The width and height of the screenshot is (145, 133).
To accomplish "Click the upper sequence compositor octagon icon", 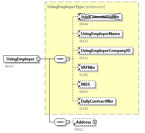I will [60, 59].
